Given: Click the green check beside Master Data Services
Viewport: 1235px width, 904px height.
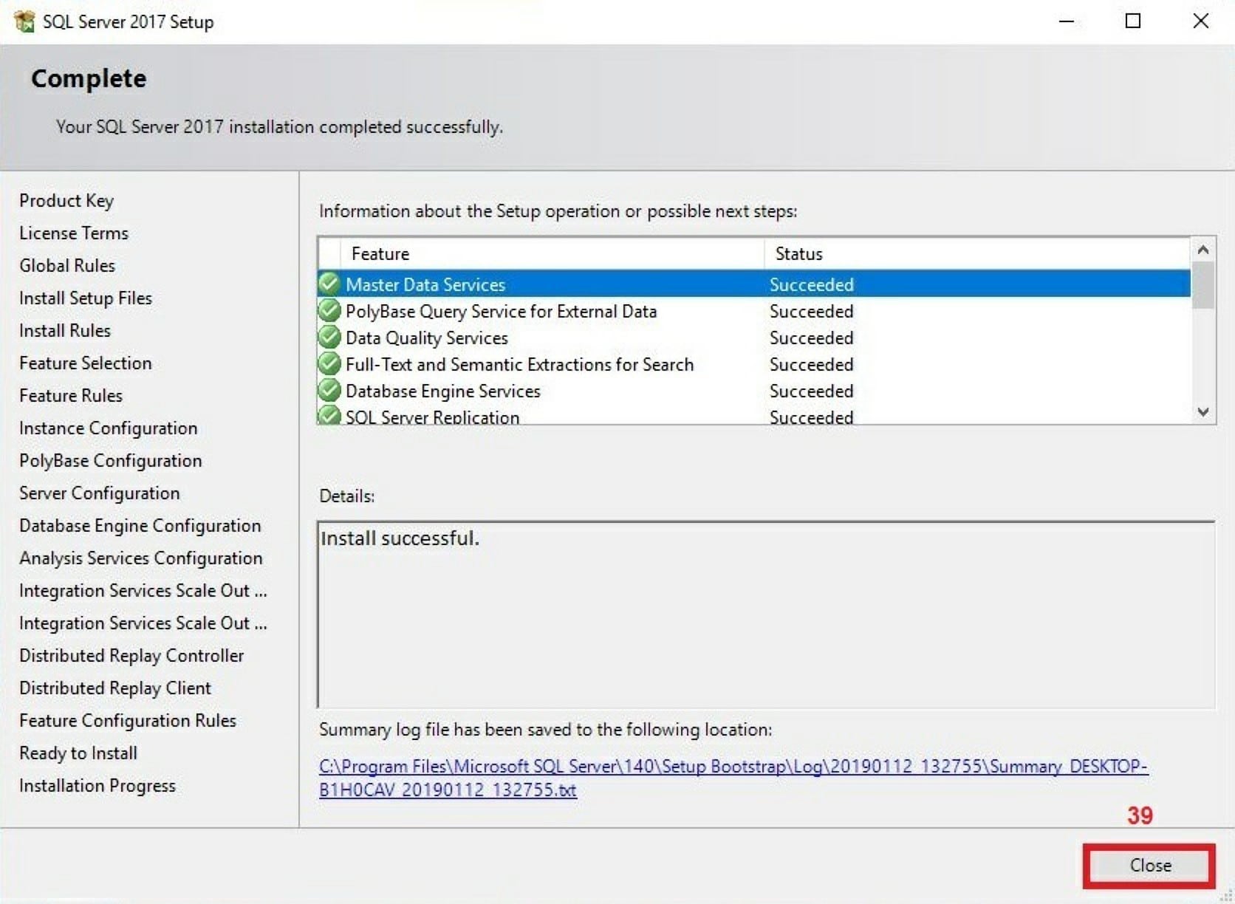Looking at the screenshot, I should [329, 284].
